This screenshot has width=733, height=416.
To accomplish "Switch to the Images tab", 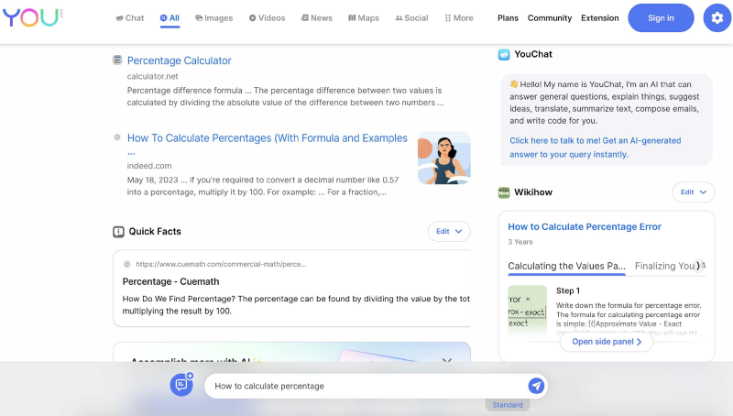I will pyautogui.click(x=214, y=18).
